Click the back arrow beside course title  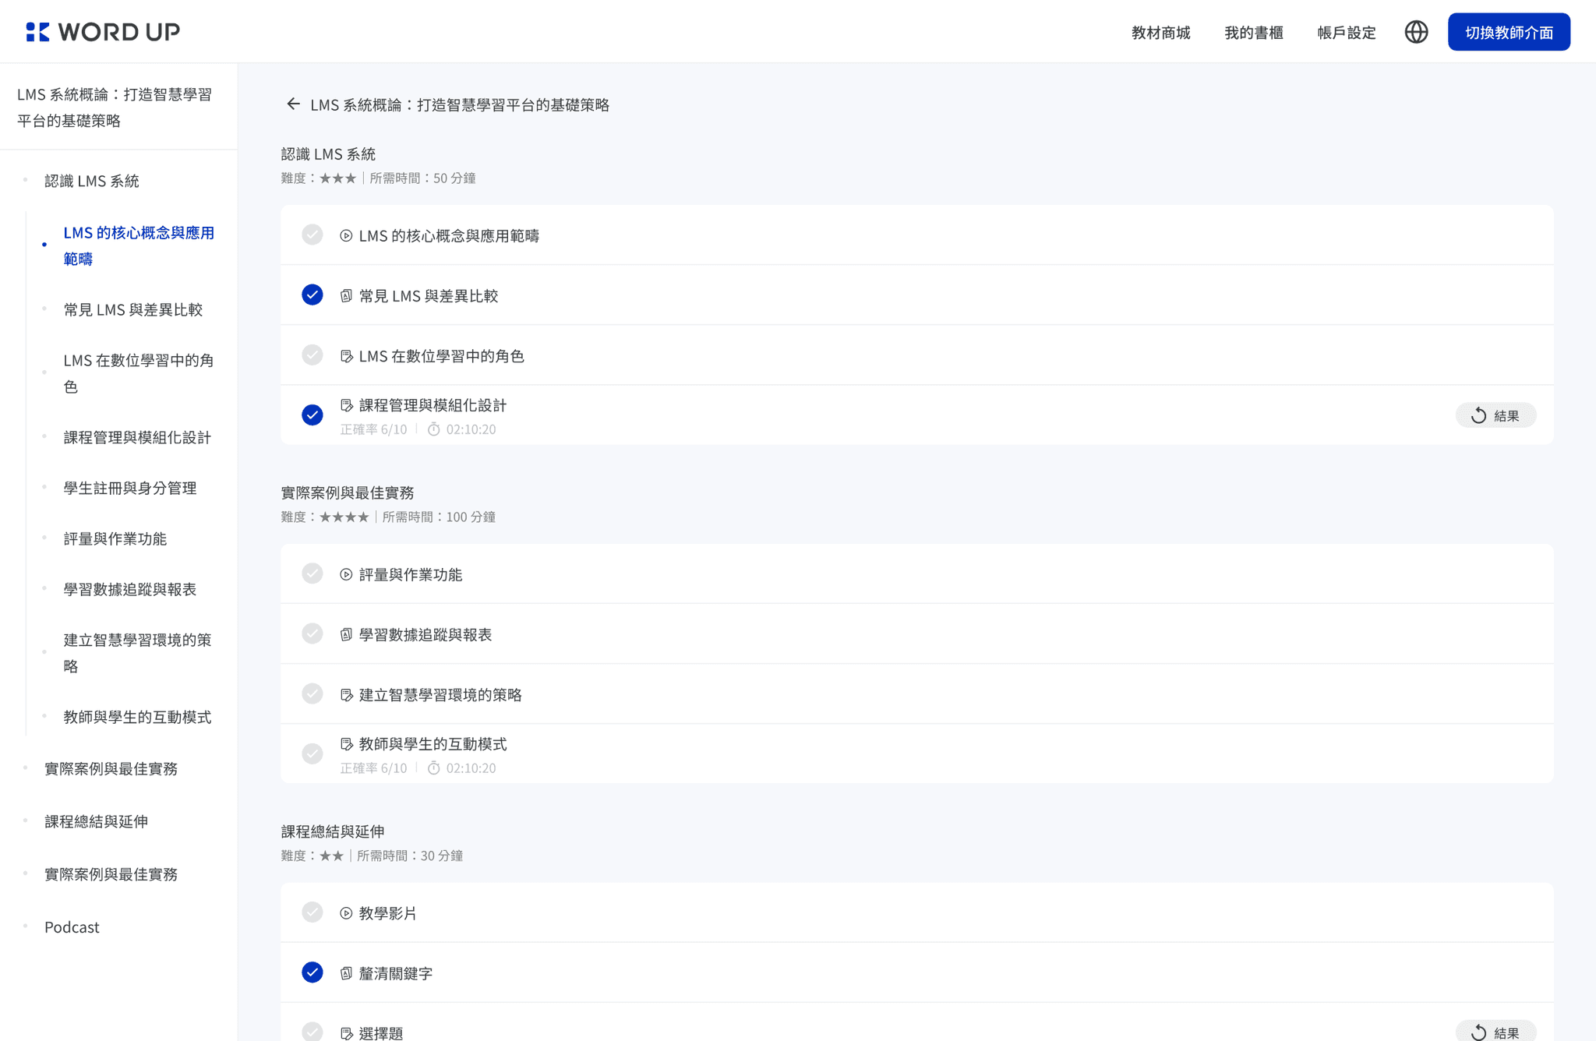coord(293,104)
